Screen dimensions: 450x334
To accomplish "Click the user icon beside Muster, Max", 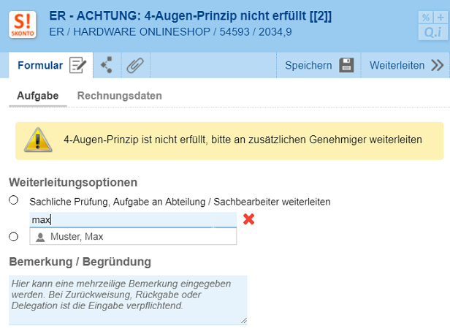I will [40, 237].
